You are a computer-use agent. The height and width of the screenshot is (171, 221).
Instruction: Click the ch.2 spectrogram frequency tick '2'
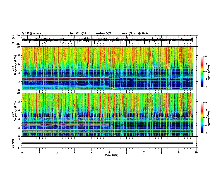pos(20,128)
